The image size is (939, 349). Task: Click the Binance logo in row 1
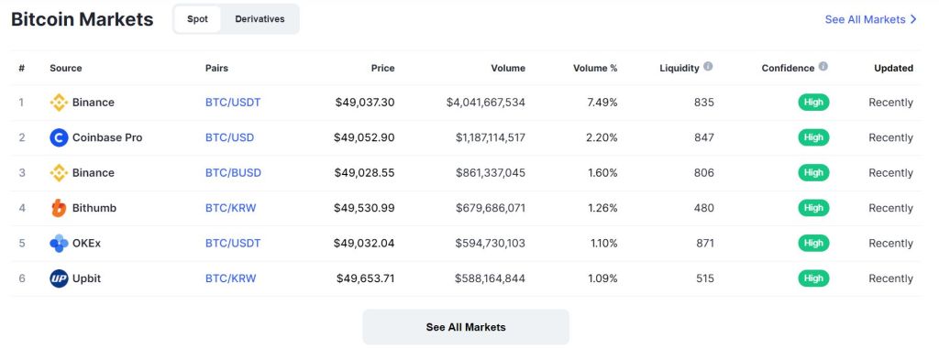59,103
